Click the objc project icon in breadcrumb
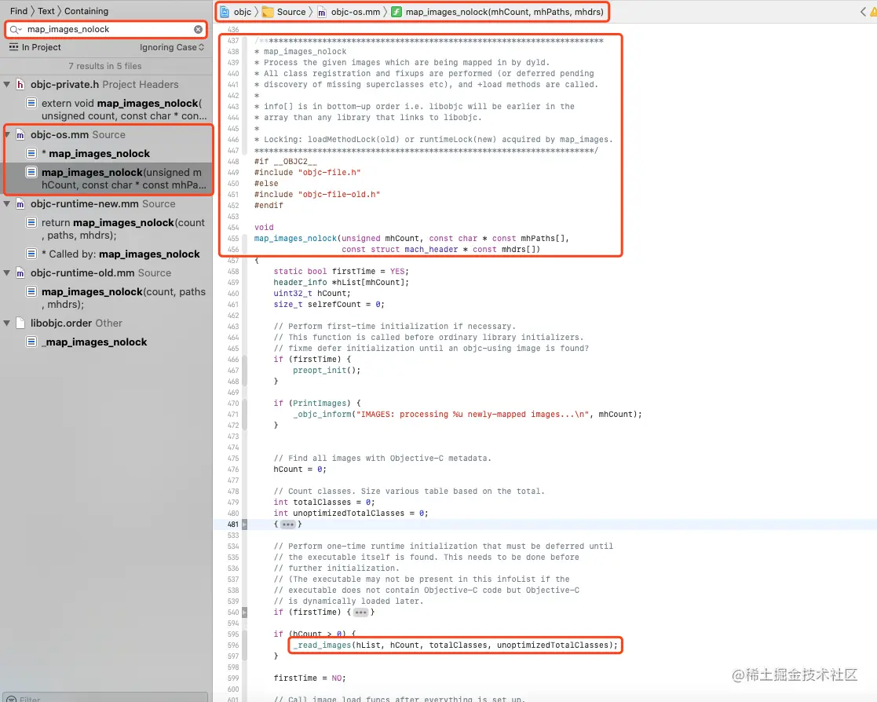This screenshot has height=702, width=877. click(225, 12)
